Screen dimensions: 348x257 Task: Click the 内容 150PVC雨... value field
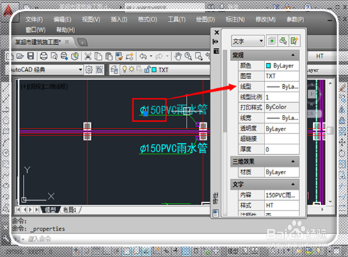[x=282, y=195]
